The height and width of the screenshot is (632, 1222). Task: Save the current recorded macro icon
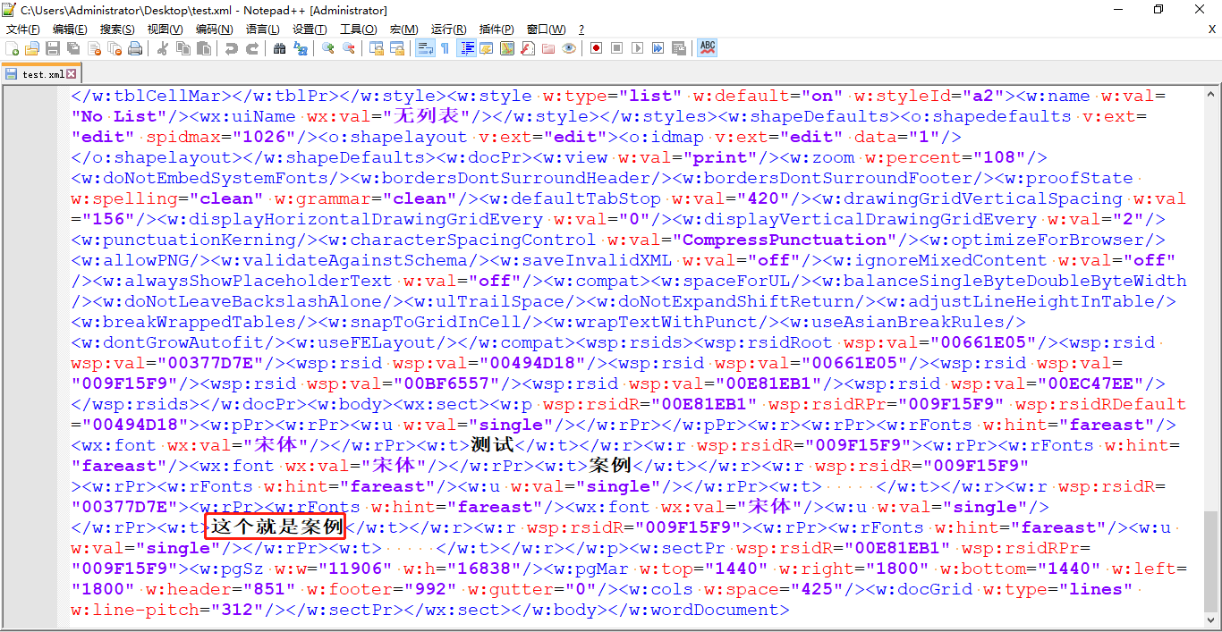point(679,48)
